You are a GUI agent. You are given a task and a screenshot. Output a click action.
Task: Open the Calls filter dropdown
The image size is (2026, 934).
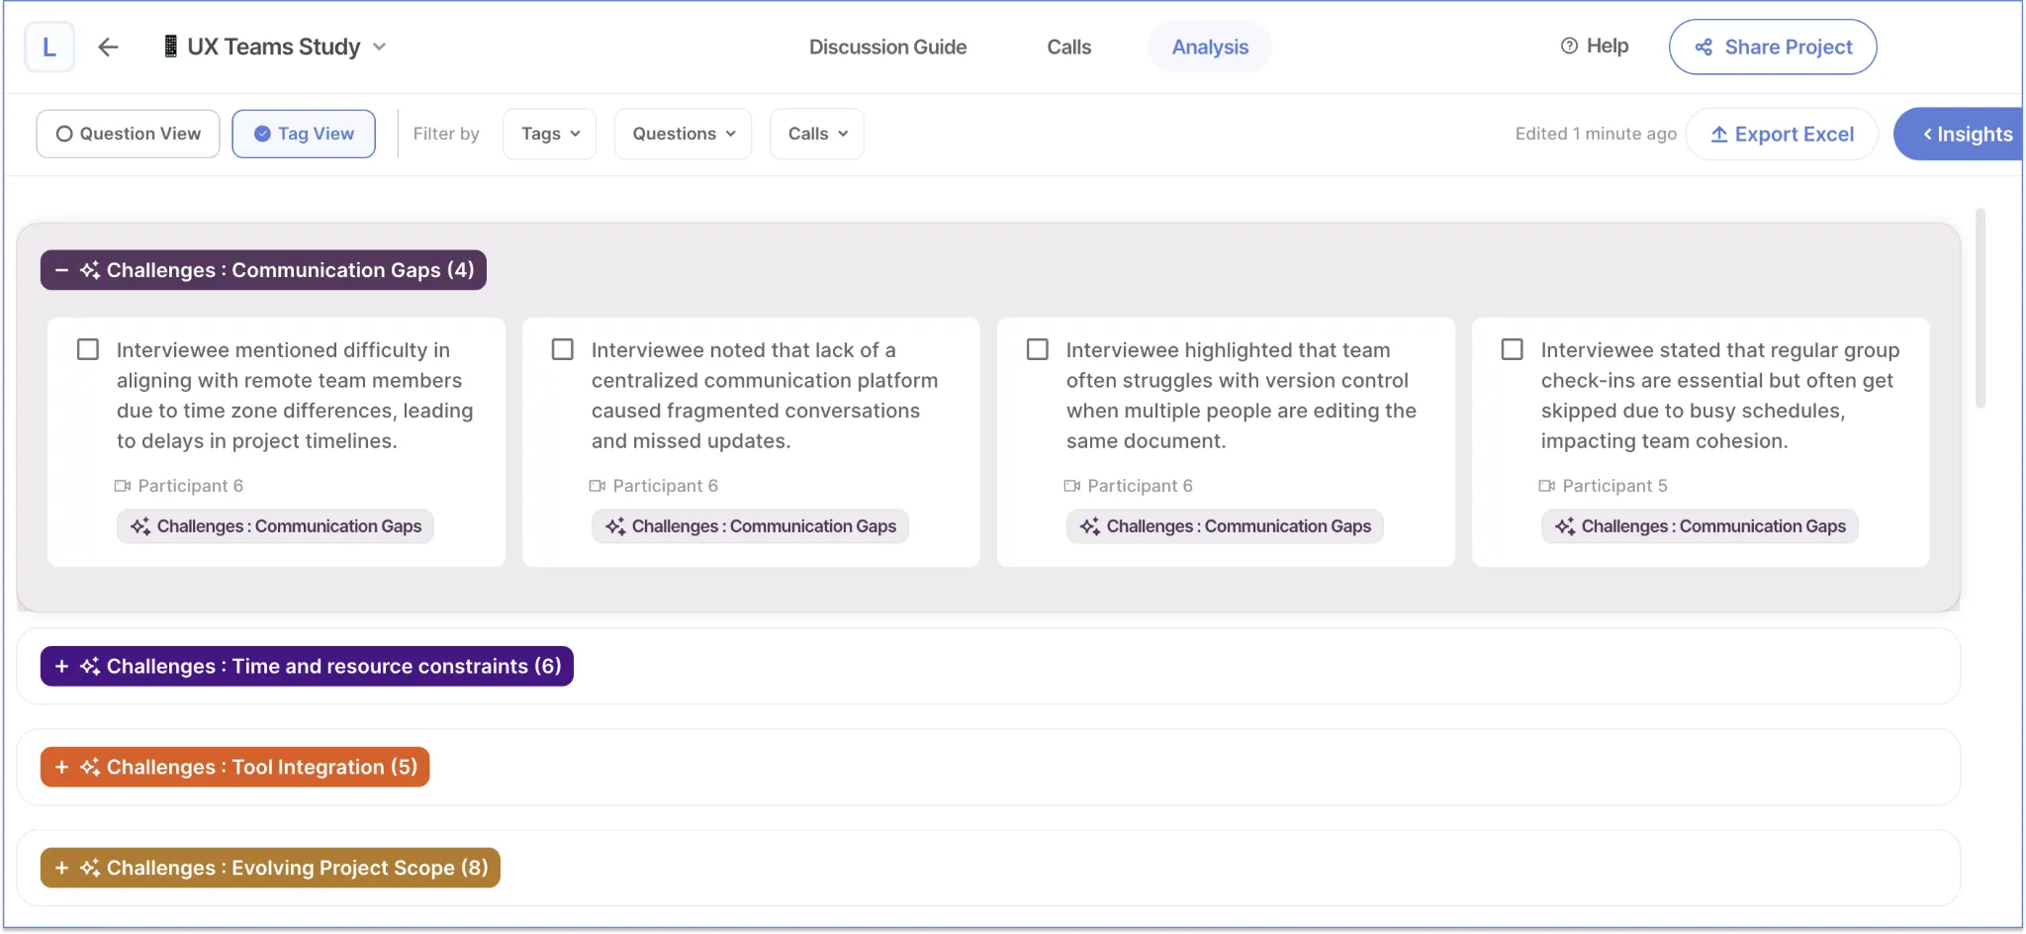point(817,134)
